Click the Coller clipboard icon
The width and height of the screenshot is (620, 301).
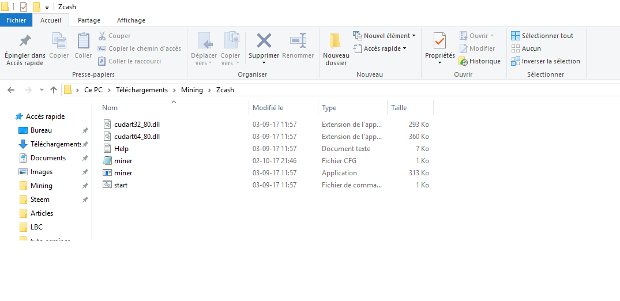click(84, 40)
